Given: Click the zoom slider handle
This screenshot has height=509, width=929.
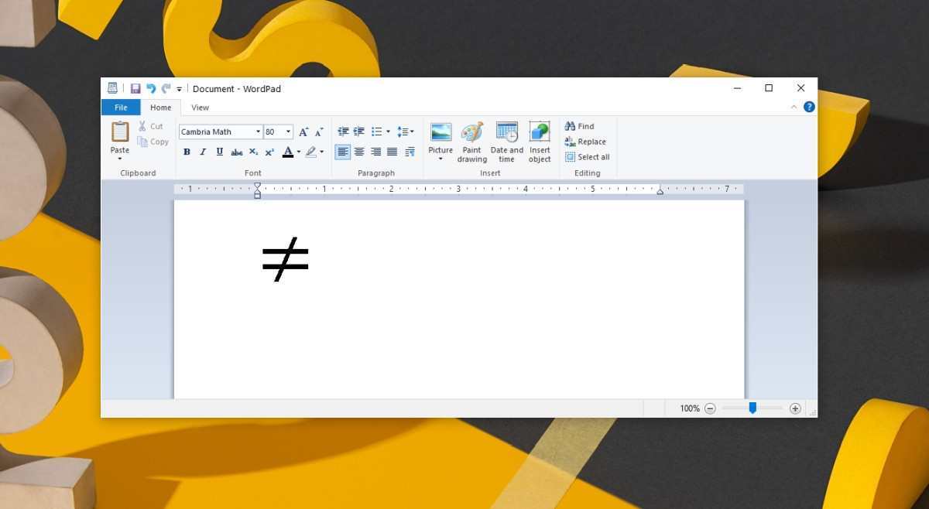Looking at the screenshot, I should (752, 408).
